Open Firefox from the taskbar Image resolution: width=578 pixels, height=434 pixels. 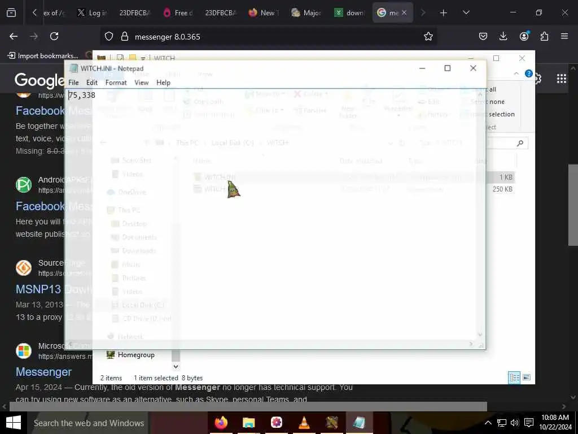click(x=221, y=423)
